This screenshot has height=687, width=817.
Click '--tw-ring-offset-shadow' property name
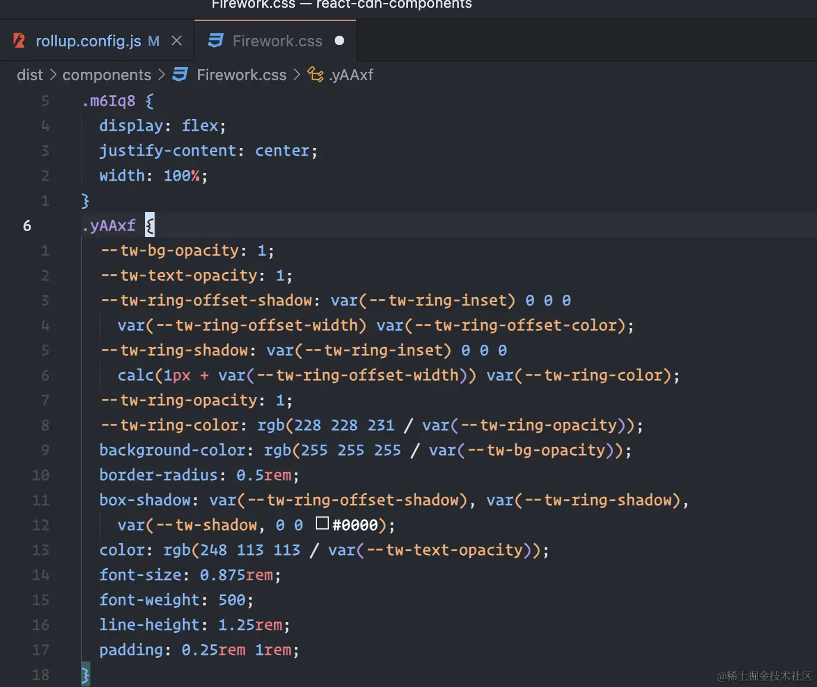point(206,301)
